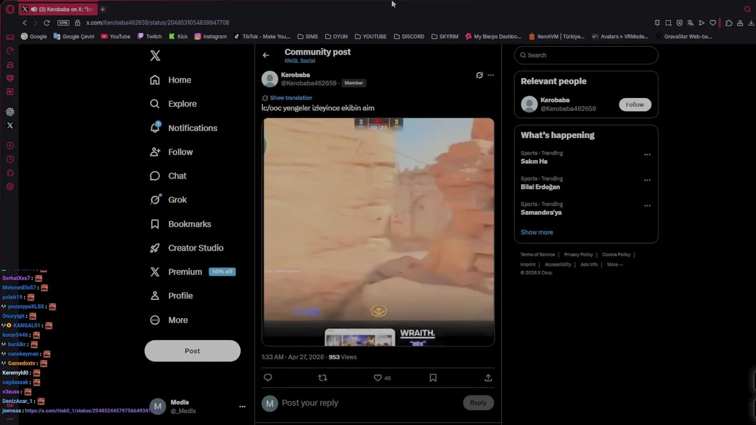This screenshot has width=756, height=425.
Task: Click the Grok explain icon on the post
Action: pyautogui.click(x=480, y=75)
